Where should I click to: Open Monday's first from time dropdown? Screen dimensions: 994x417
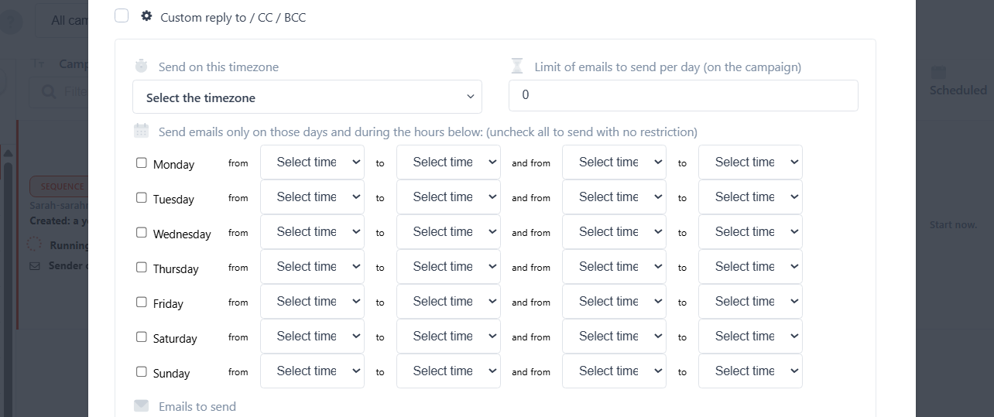click(312, 162)
